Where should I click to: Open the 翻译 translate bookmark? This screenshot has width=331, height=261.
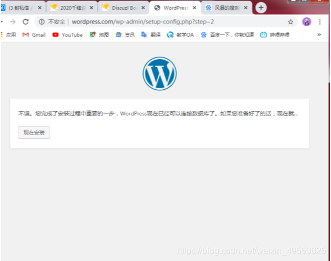[x=151, y=35]
